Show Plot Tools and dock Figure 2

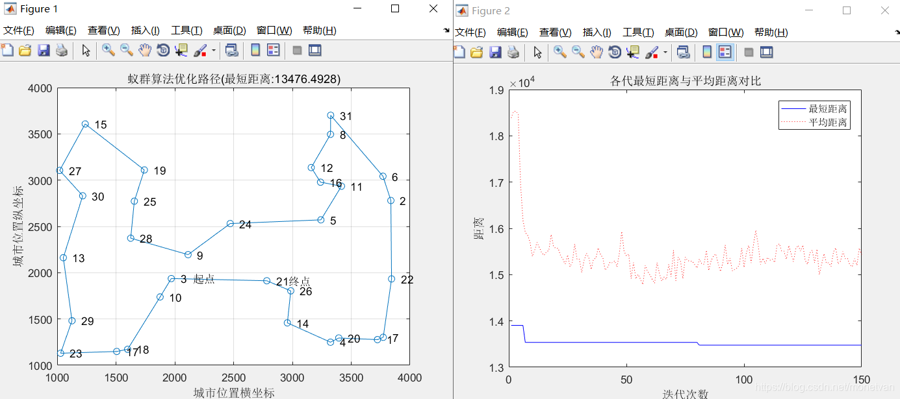pos(767,51)
